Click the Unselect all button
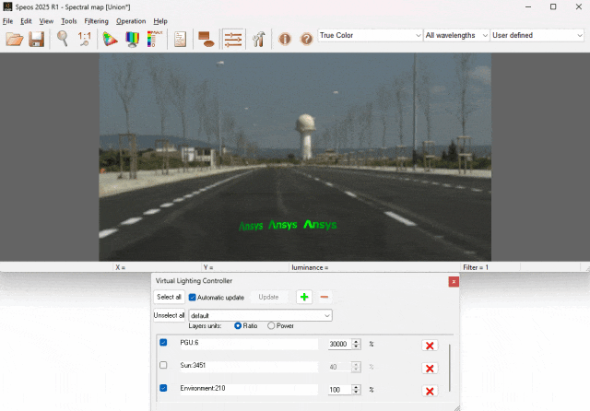590x411 pixels. [x=169, y=315]
